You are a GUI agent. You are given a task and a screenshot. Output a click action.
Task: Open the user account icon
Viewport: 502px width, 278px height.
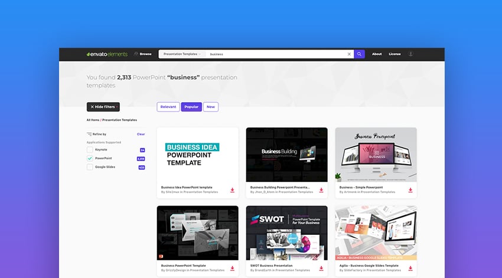pyautogui.click(x=410, y=54)
